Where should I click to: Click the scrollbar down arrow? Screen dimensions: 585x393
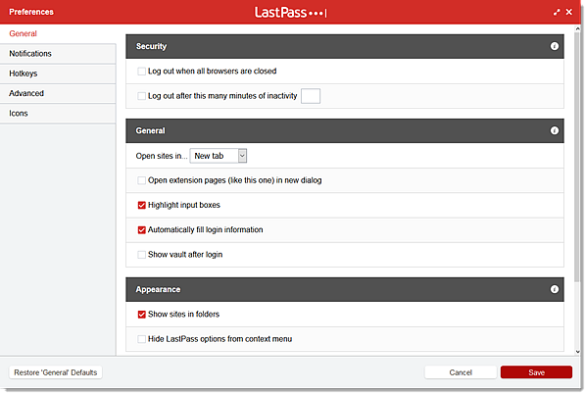pos(577,352)
